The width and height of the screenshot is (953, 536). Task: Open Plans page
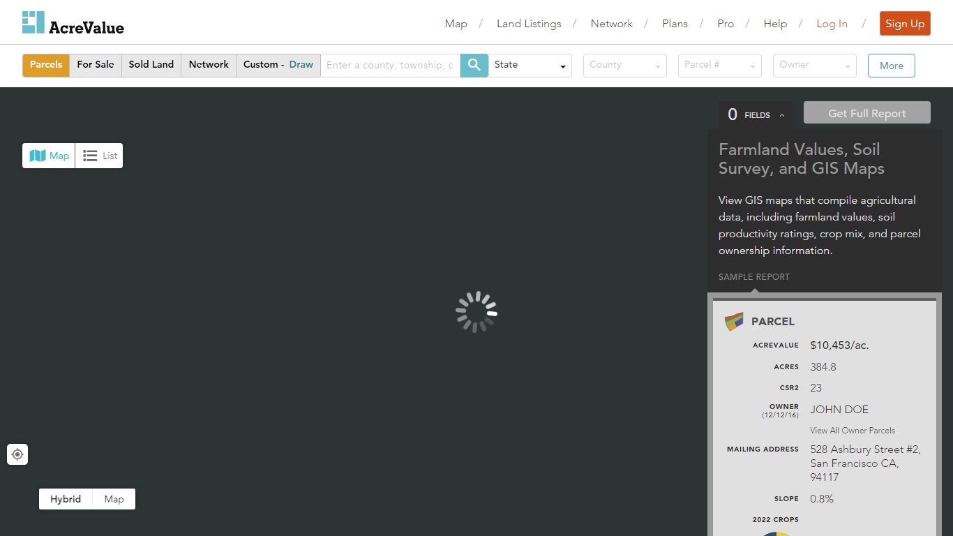(675, 24)
